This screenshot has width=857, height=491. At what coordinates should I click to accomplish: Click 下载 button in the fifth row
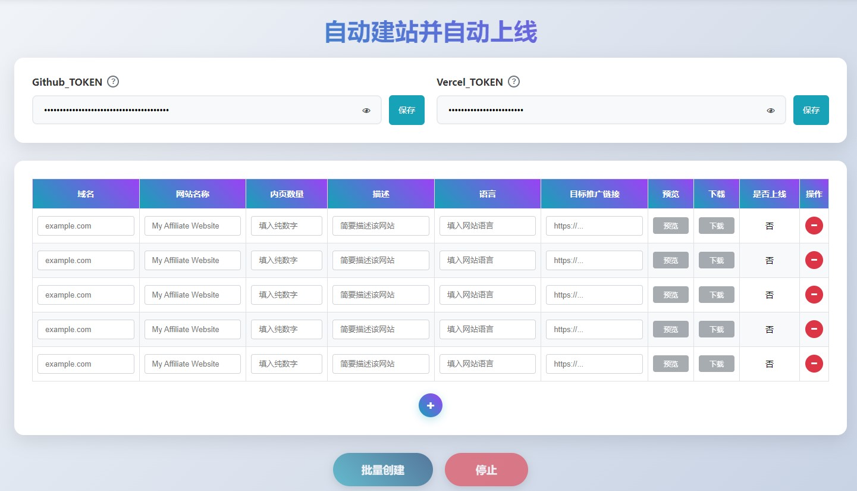pyautogui.click(x=717, y=364)
